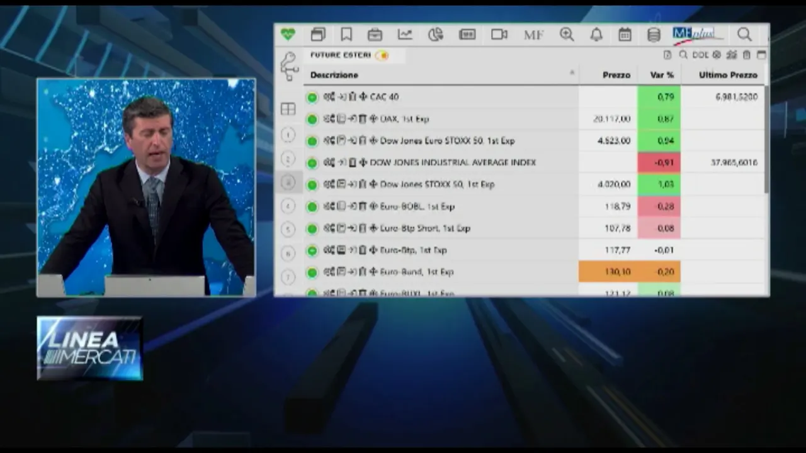Click the MF toolbar item
This screenshot has width=806, height=453.
(533, 35)
